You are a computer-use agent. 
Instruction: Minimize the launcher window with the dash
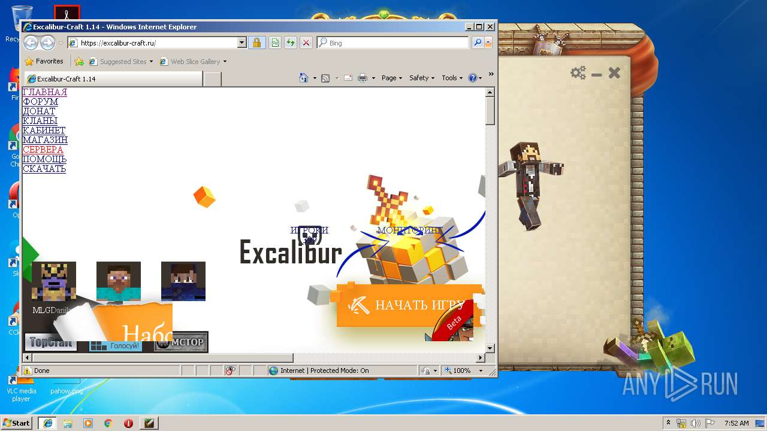[596, 74]
